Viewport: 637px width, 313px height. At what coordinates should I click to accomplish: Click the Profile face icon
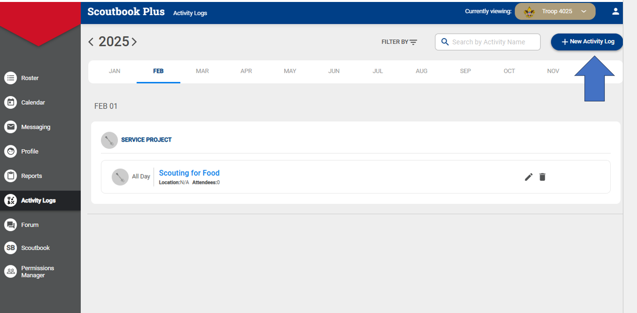click(10, 152)
